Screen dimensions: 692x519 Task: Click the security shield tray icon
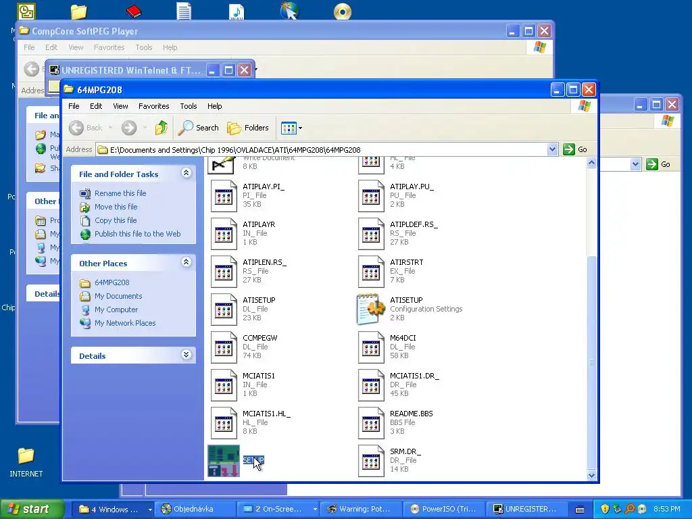(x=605, y=509)
